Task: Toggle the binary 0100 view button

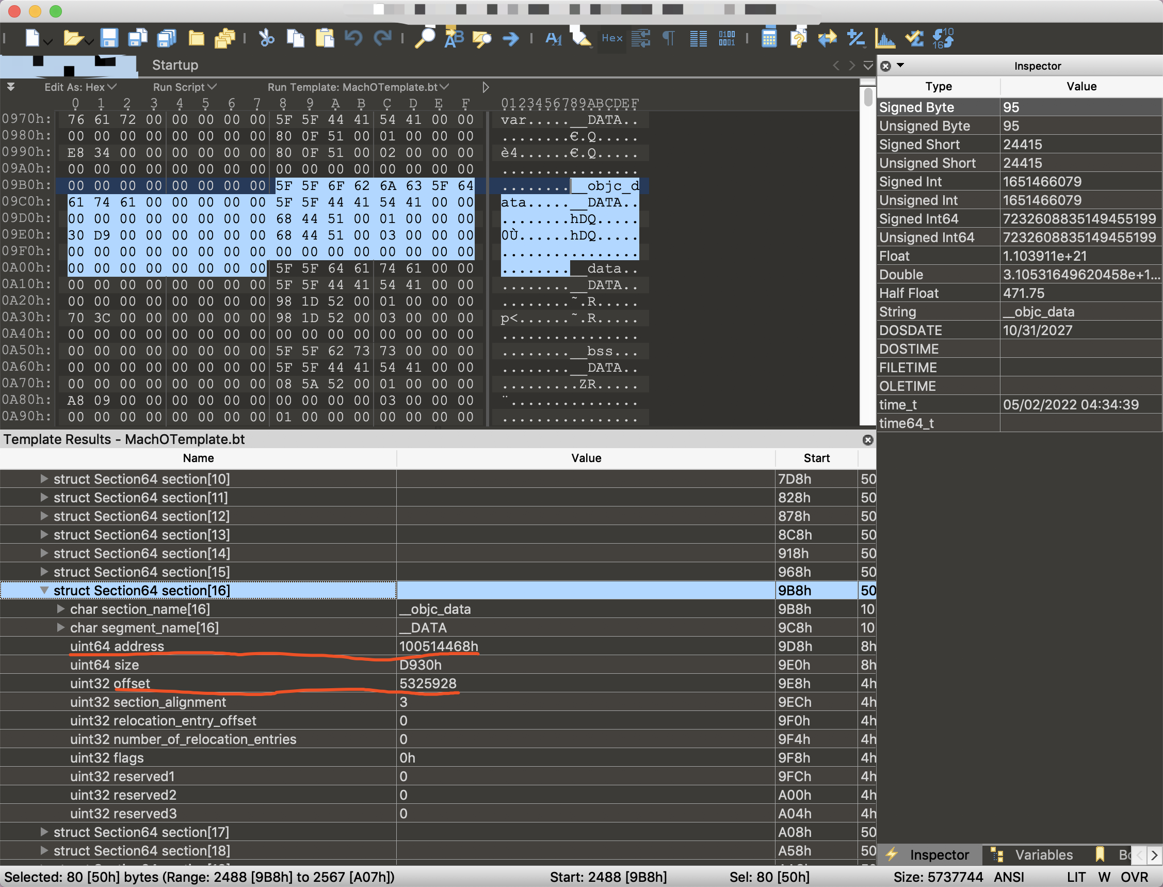Action: coord(726,38)
